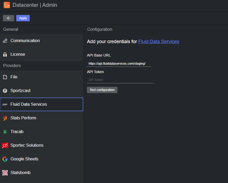The width and height of the screenshot is (228, 183).
Task: Follow the Fluid Data Services hyperlink
Action: coord(159,42)
